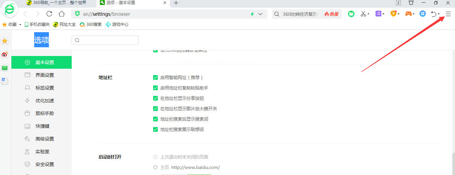The image size is (455, 175).
Task: Click the green security shield in address bar
Action: coord(77,14)
